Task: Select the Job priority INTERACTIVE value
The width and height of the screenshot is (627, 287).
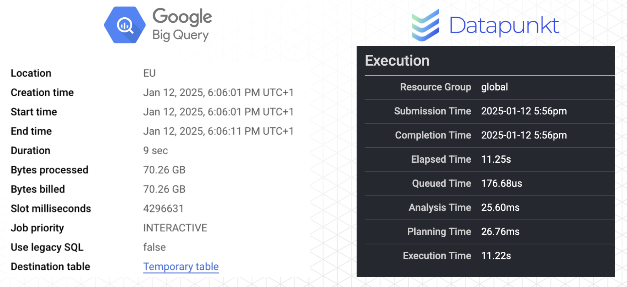Action: [175, 228]
